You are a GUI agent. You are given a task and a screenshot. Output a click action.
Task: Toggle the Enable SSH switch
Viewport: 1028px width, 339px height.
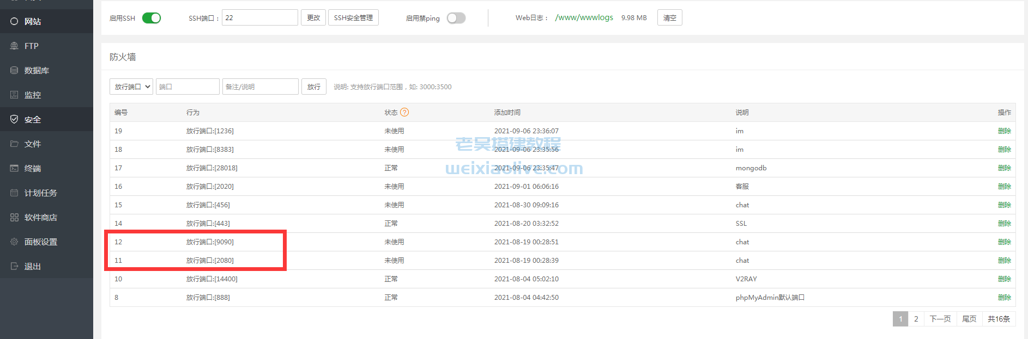pos(152,18)
